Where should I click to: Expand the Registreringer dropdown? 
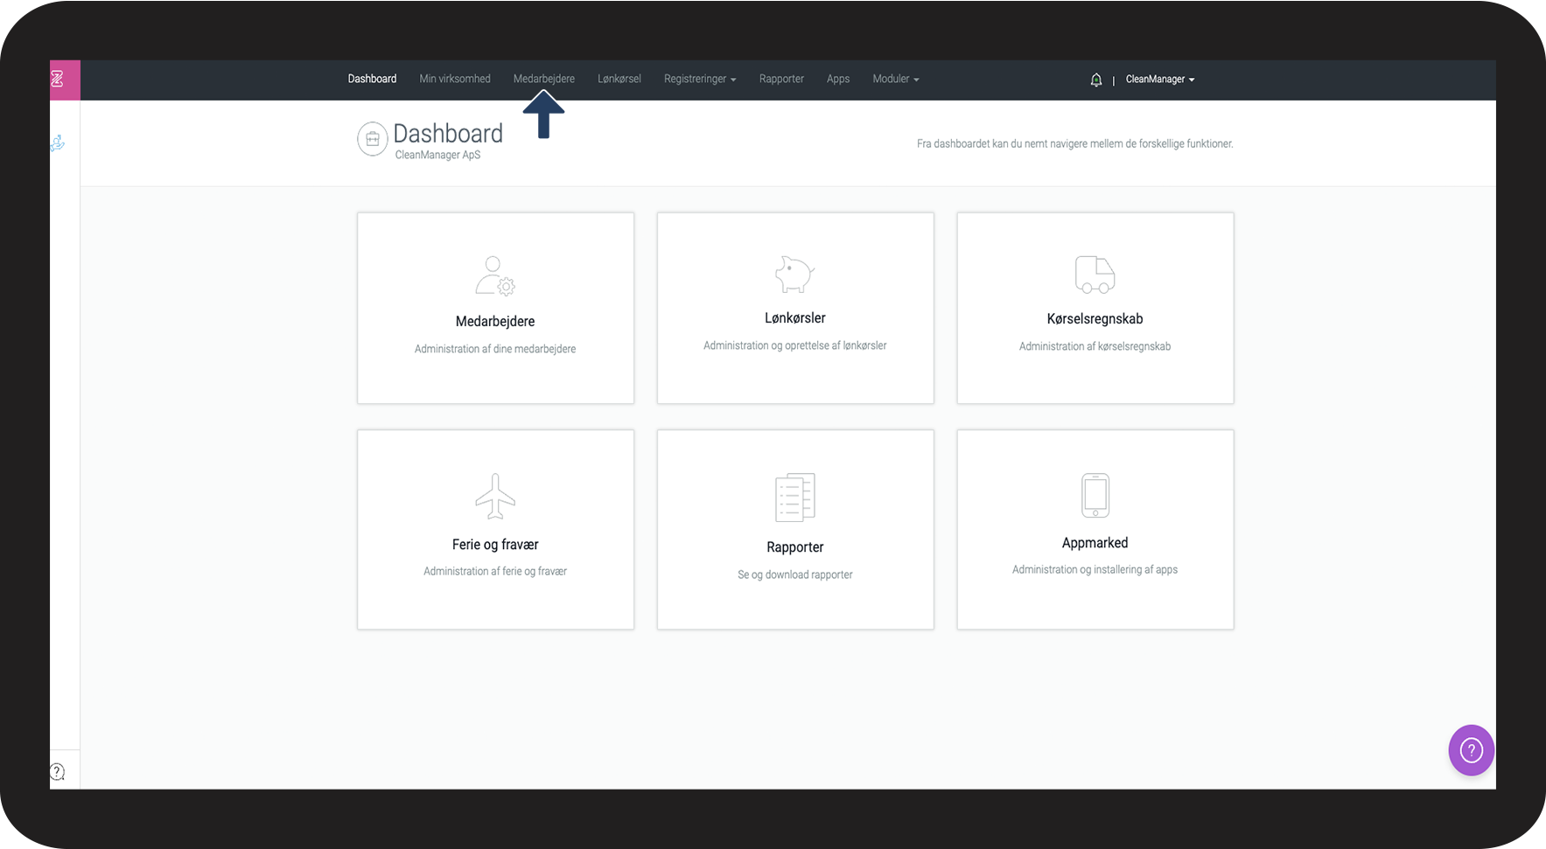[700, 79]
